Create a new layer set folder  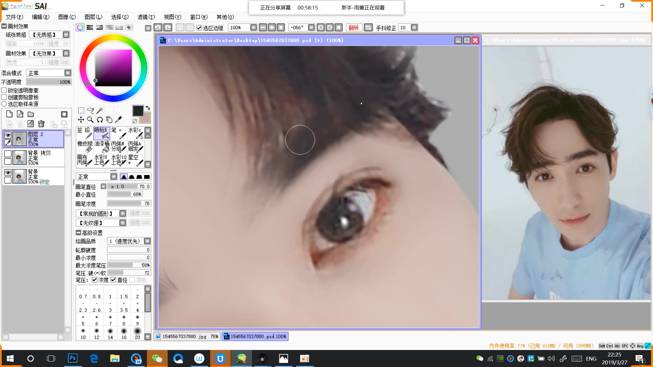point(31,114)
